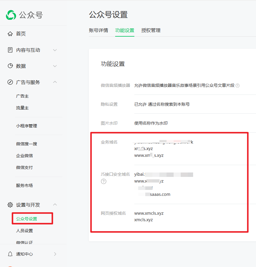Image resolution: width=256 pixels, height=267 pixels.
Task: Click help icon under JS接口安全域名
Action: 104,181
